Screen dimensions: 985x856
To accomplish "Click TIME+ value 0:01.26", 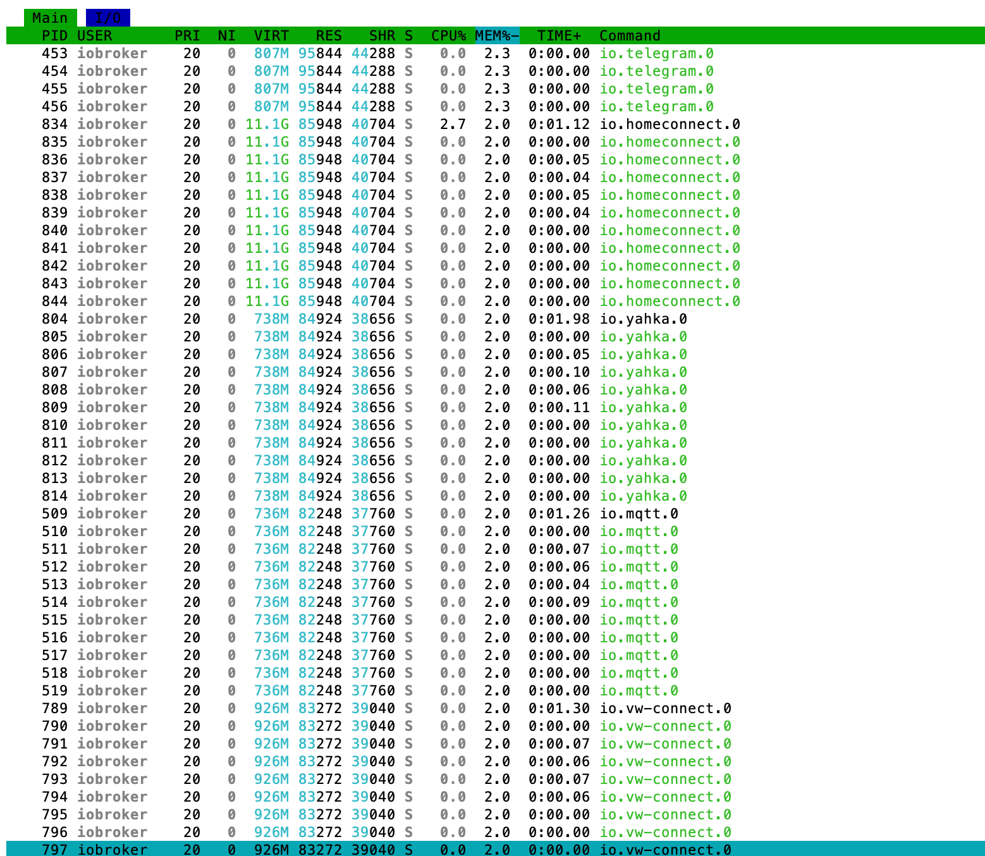I will click(x=560, y=513).
